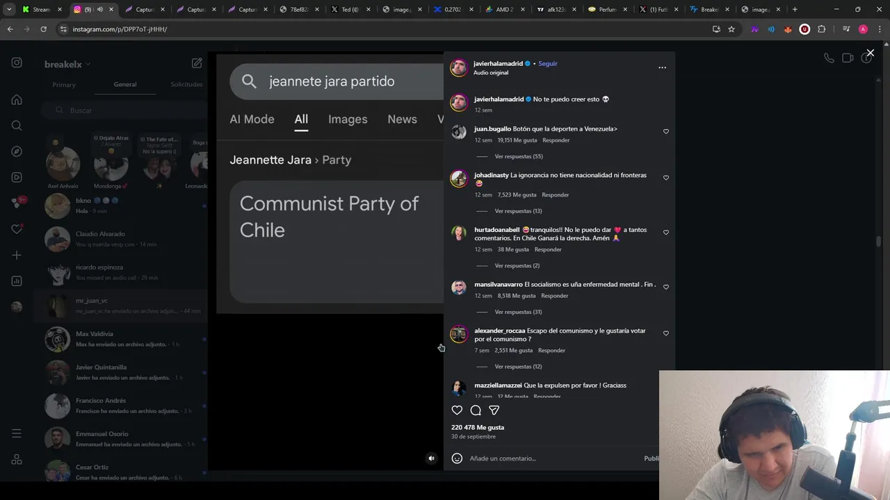Image resolution: width=890 pixels, height=500 pixels.
Task: Like the post with the heart icon
Action: coord(457,410)
